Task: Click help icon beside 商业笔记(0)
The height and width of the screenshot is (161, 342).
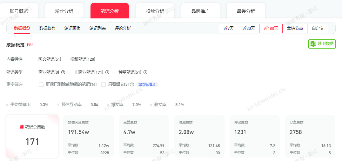Action: tap(63, 72)
